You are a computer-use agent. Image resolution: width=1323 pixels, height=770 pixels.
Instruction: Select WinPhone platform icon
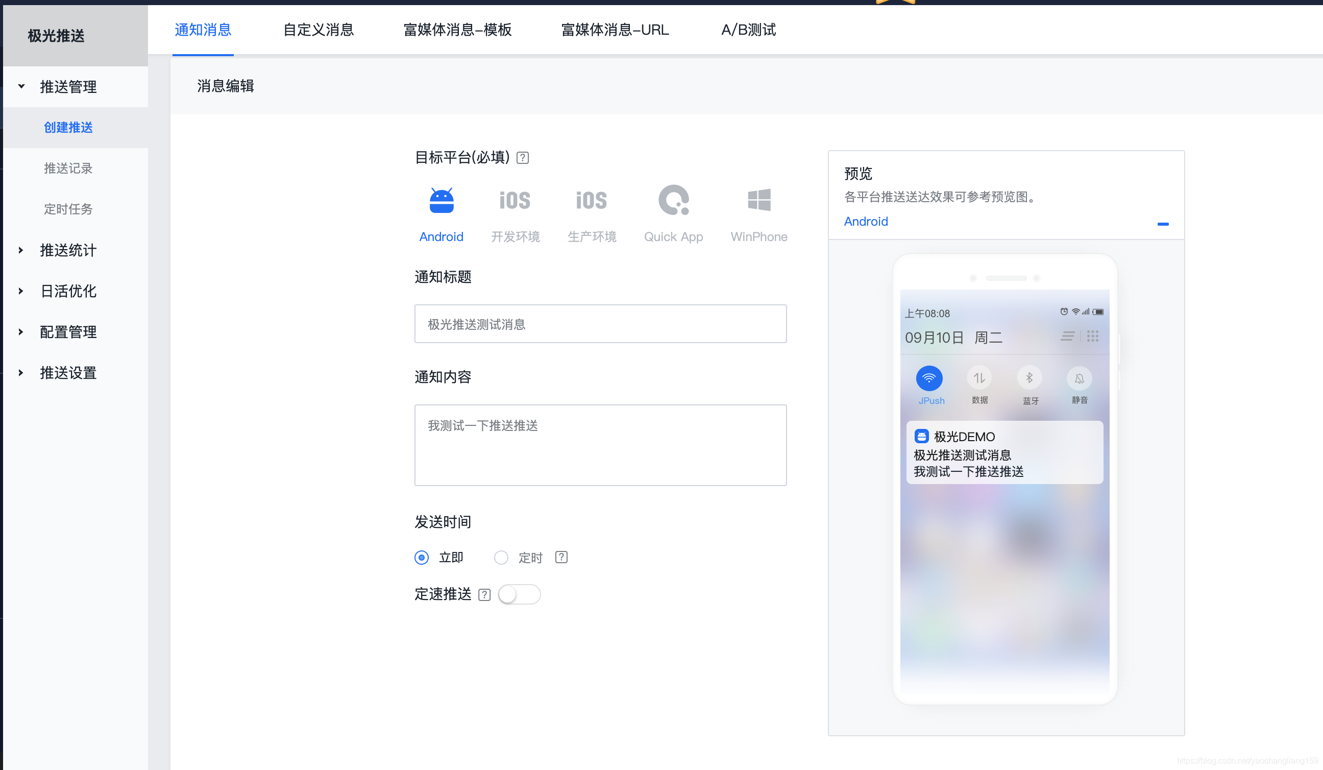pos(757,201)
